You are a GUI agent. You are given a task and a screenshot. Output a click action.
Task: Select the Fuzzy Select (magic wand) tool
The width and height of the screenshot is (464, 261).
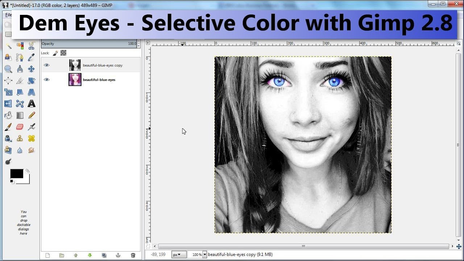click(8, 46)
